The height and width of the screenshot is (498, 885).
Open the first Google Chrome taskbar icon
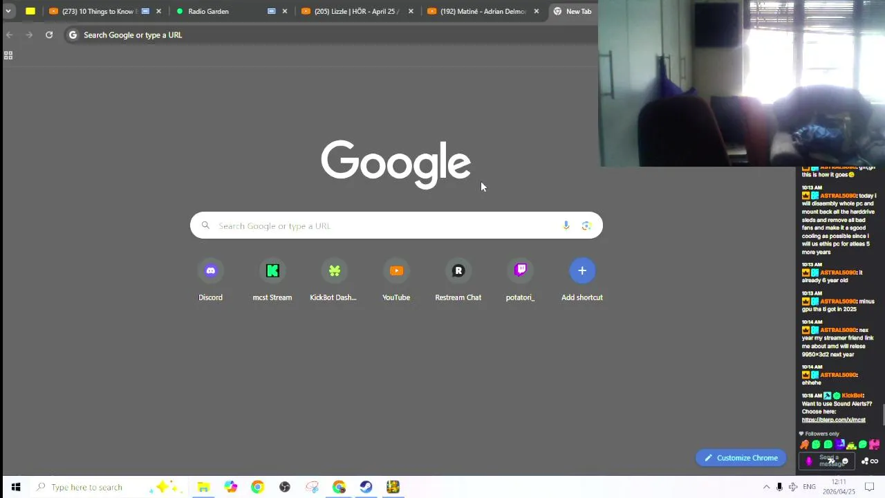257,487
